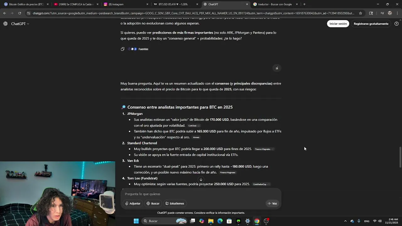
Task: Close the ChatGPT tab
Action: (x=247, y=4)
